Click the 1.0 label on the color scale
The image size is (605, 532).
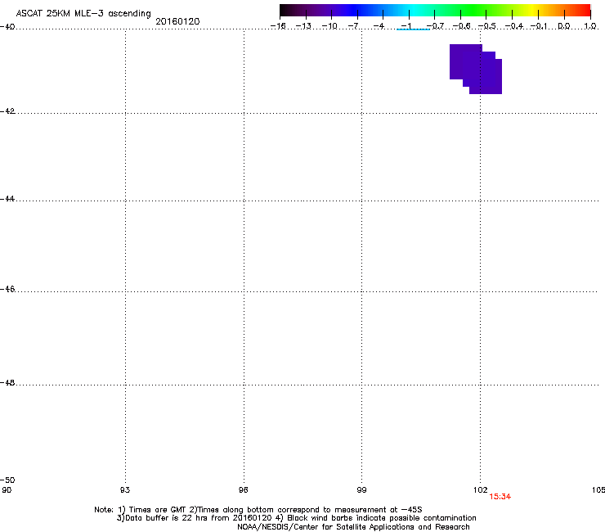tap(590, 26)
